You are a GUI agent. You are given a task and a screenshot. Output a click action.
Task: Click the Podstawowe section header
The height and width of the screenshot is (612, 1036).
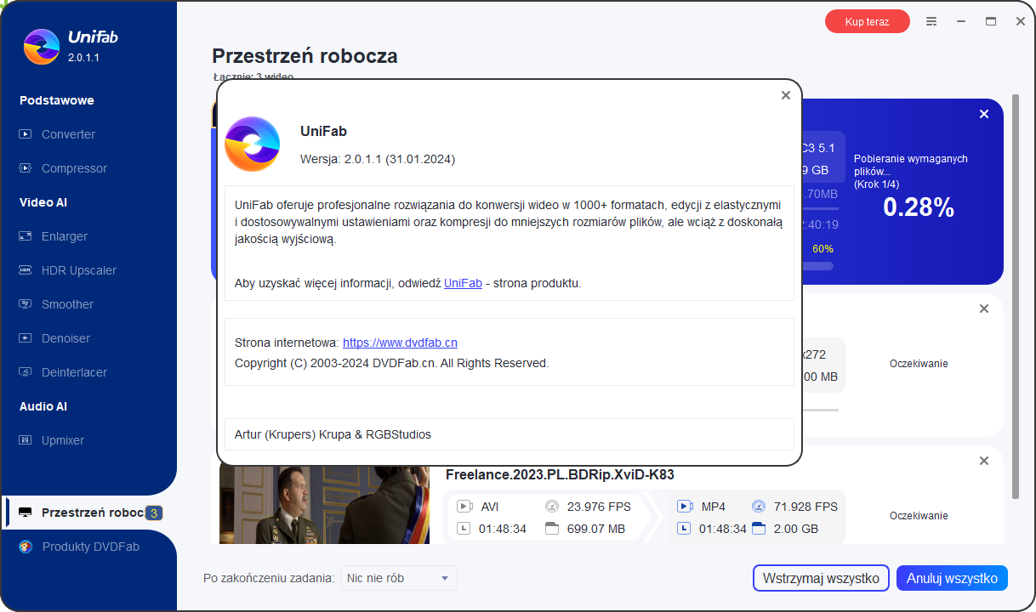(x=57, y=100)
